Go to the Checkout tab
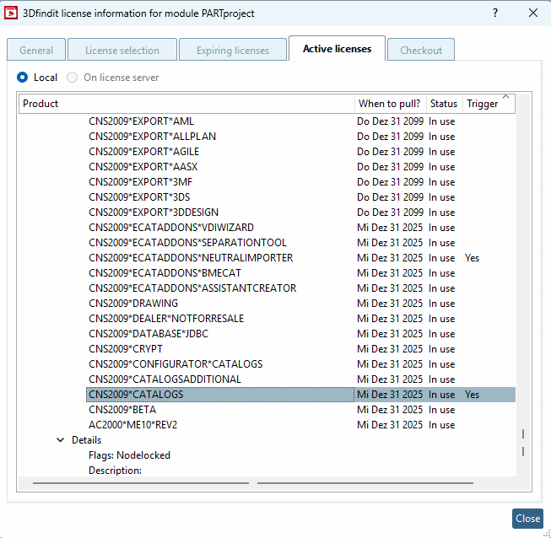Screen dimensions: 551x538 [x=421, y=50]
